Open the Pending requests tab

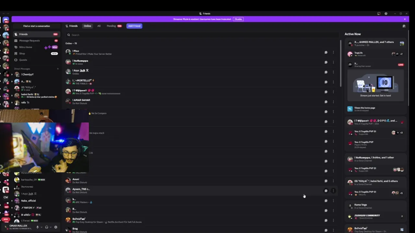[x=114, y=26]
